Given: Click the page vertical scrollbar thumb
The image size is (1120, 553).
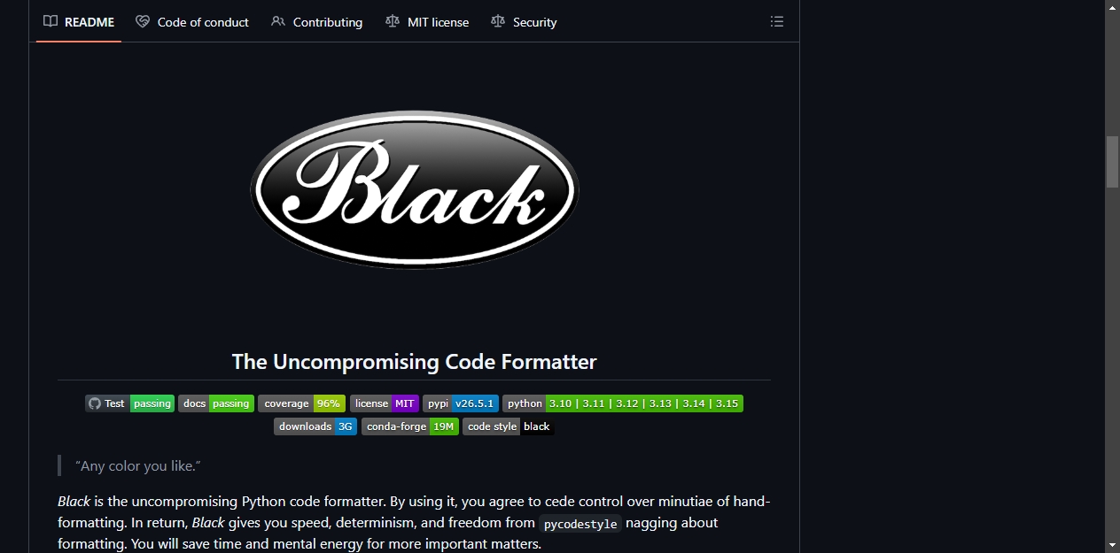Looking at the screenshot, I should (x=1112, y=162).
